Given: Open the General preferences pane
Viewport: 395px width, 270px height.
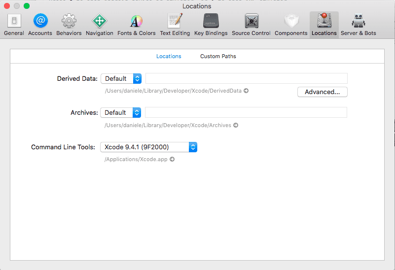Looking at the screenshot, I should [x=14, y=25].
